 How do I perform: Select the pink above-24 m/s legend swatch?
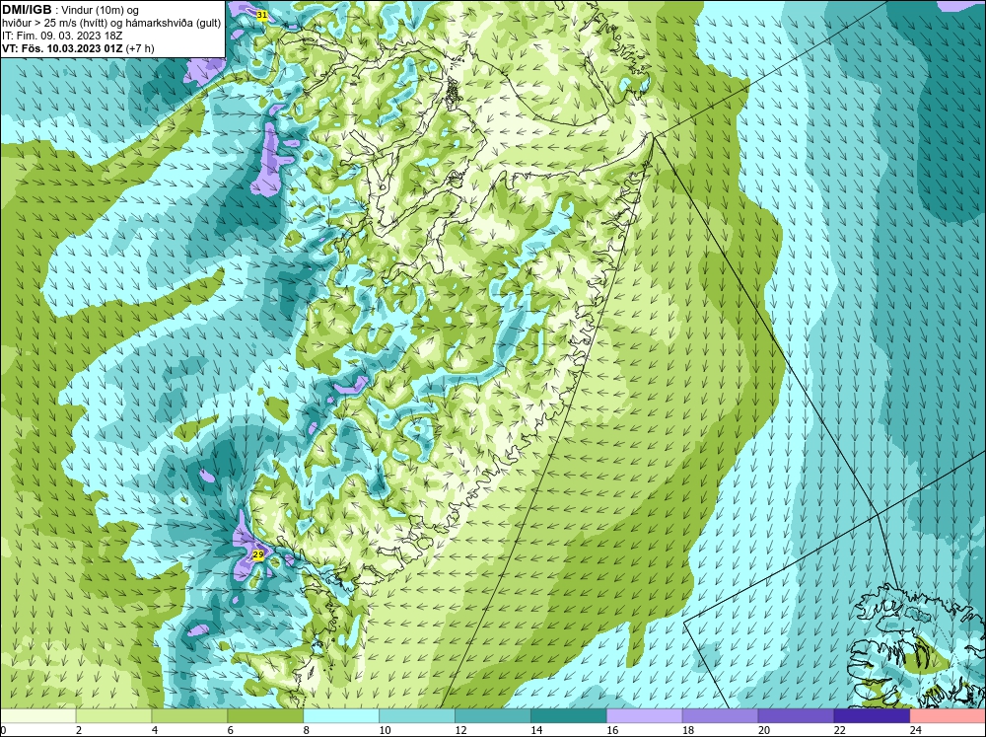click(x=948, y=716)
